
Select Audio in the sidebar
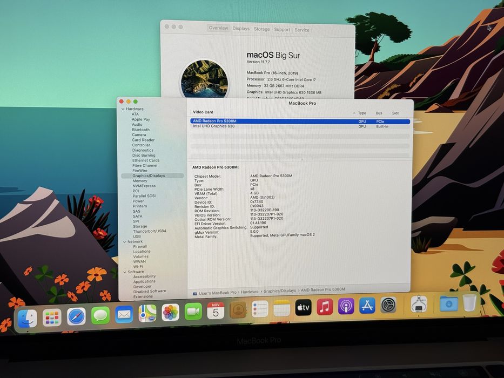[137, 124]
